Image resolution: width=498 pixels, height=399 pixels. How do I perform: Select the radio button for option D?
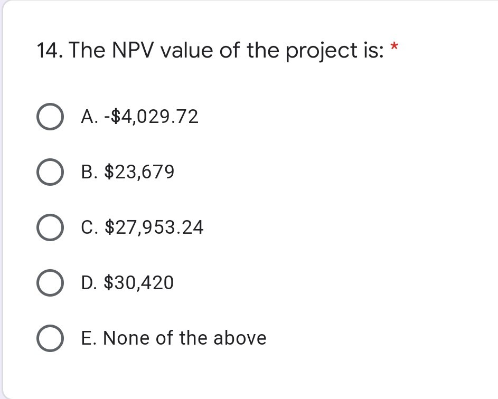tap(50, 283)
